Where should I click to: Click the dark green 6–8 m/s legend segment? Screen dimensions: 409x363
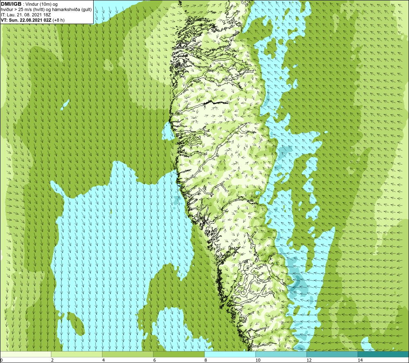(x=179, y=354)
